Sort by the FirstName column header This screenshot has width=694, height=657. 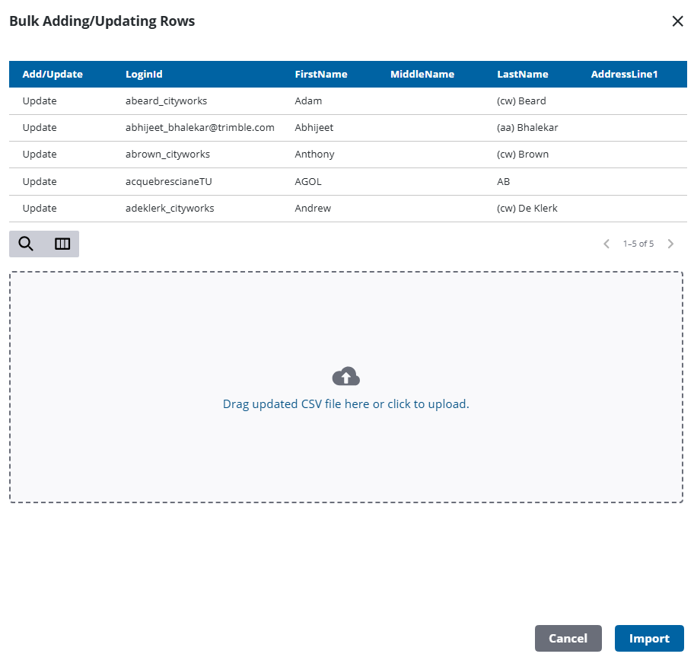(x=320, y=75)
